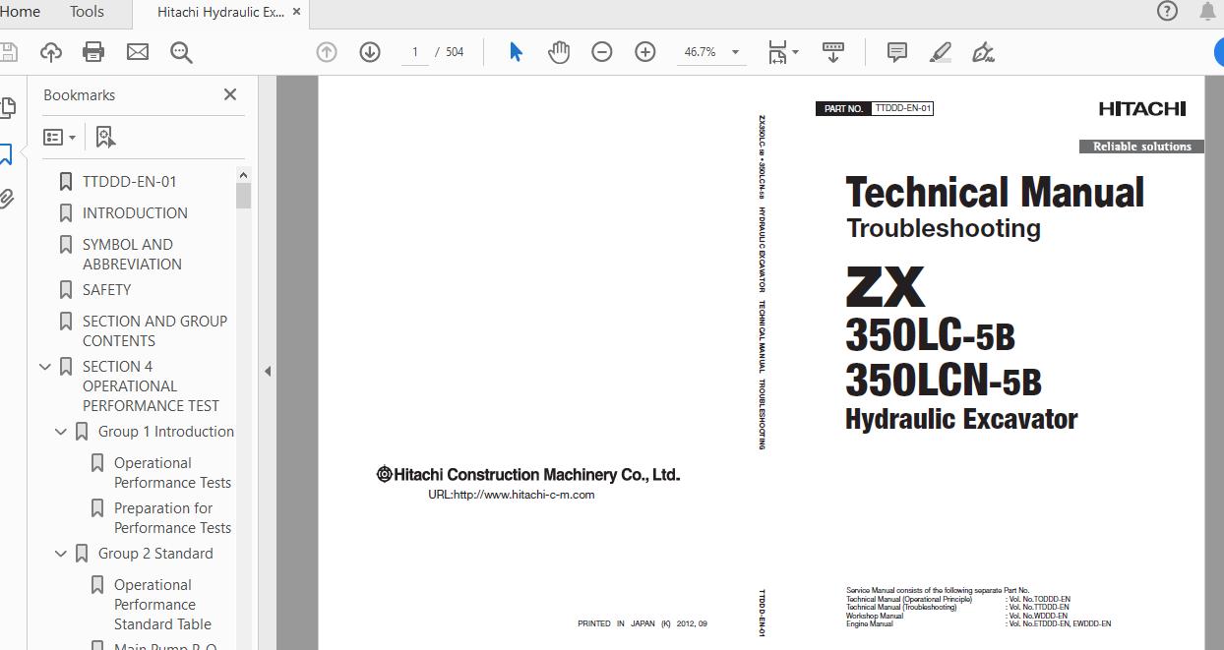Click Hydraulic Excavator heading text
The width and height of the screenshot is (1224, 650).
click(961, 419)
